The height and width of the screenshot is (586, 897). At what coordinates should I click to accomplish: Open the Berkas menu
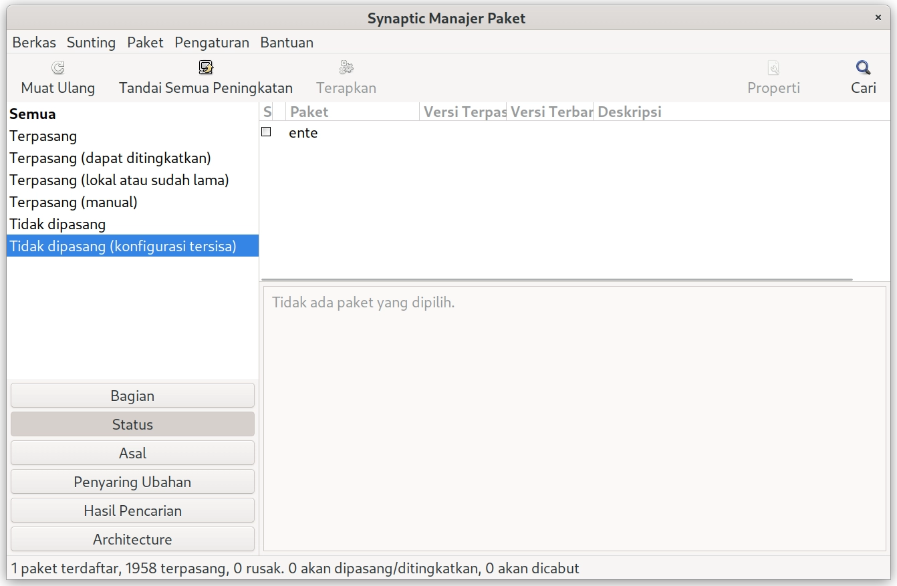pos(34,43)
